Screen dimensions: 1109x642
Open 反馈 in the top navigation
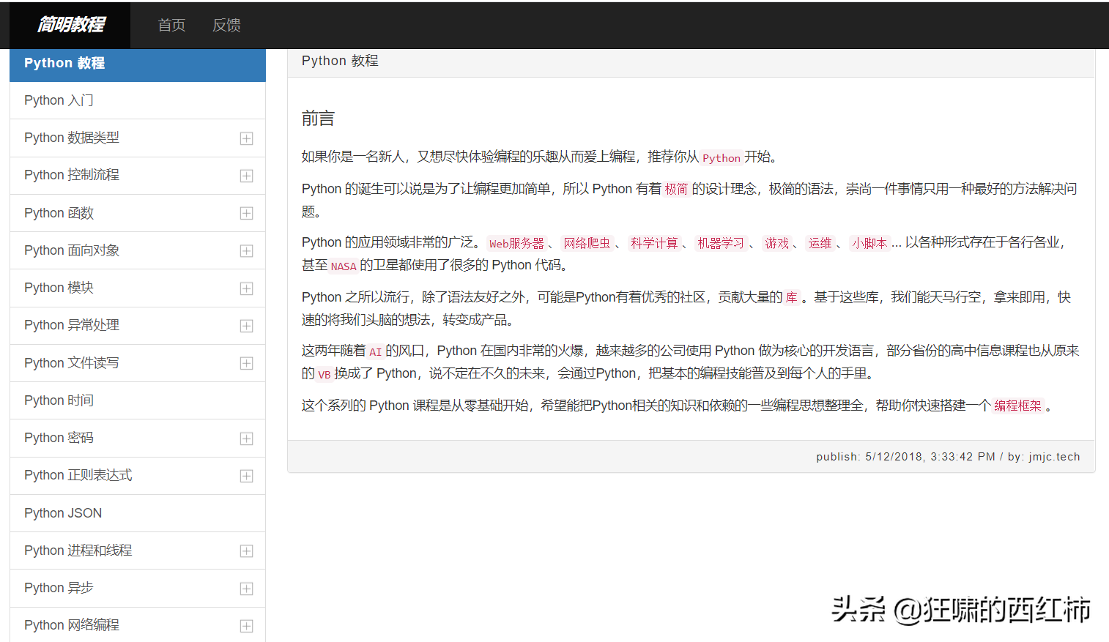tap(226, 26)
